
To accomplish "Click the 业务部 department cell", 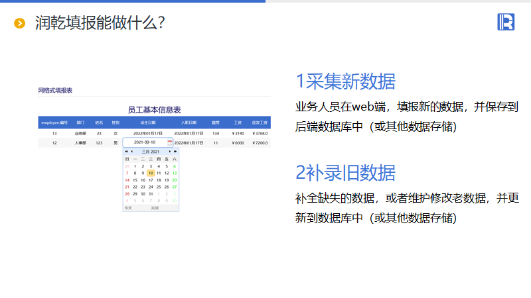I will pos(80,134).
